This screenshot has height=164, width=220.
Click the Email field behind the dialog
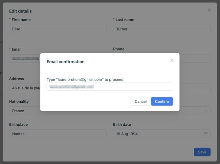click(x=25, y=59)
